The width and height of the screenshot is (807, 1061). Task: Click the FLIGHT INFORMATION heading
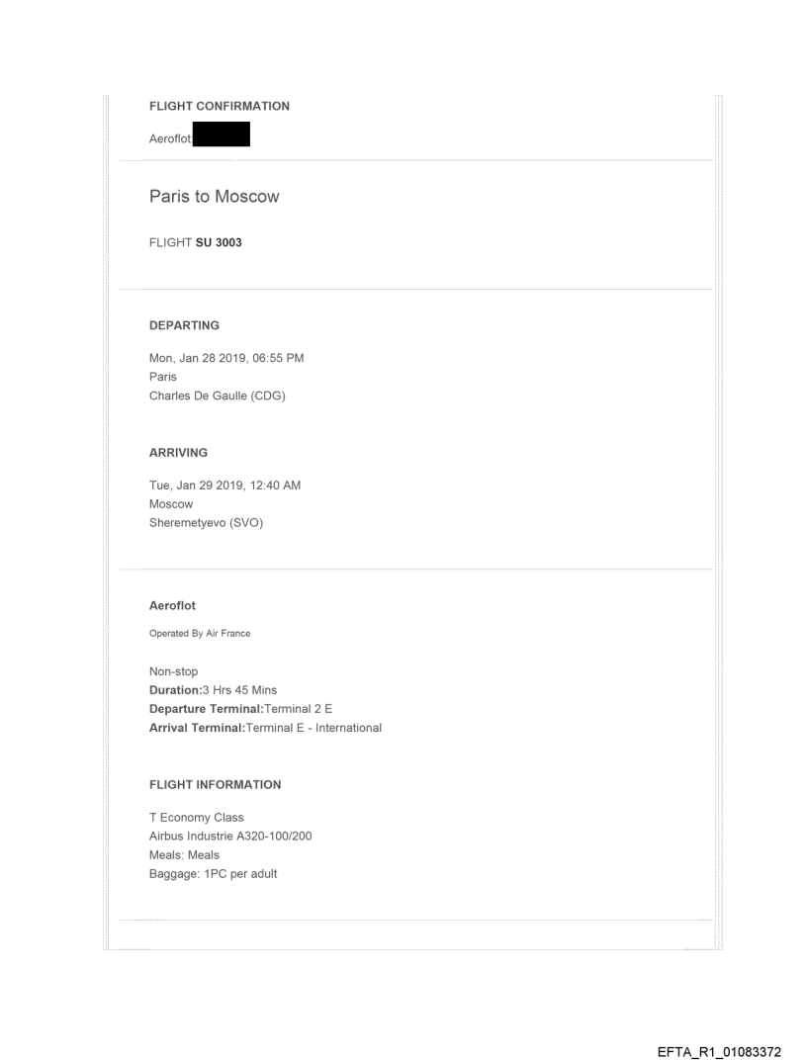coord(215,785)
